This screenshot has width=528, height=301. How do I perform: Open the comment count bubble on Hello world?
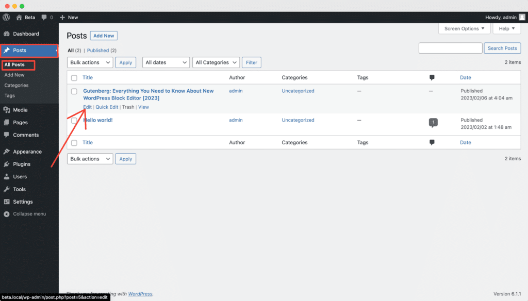click(433, 123)
